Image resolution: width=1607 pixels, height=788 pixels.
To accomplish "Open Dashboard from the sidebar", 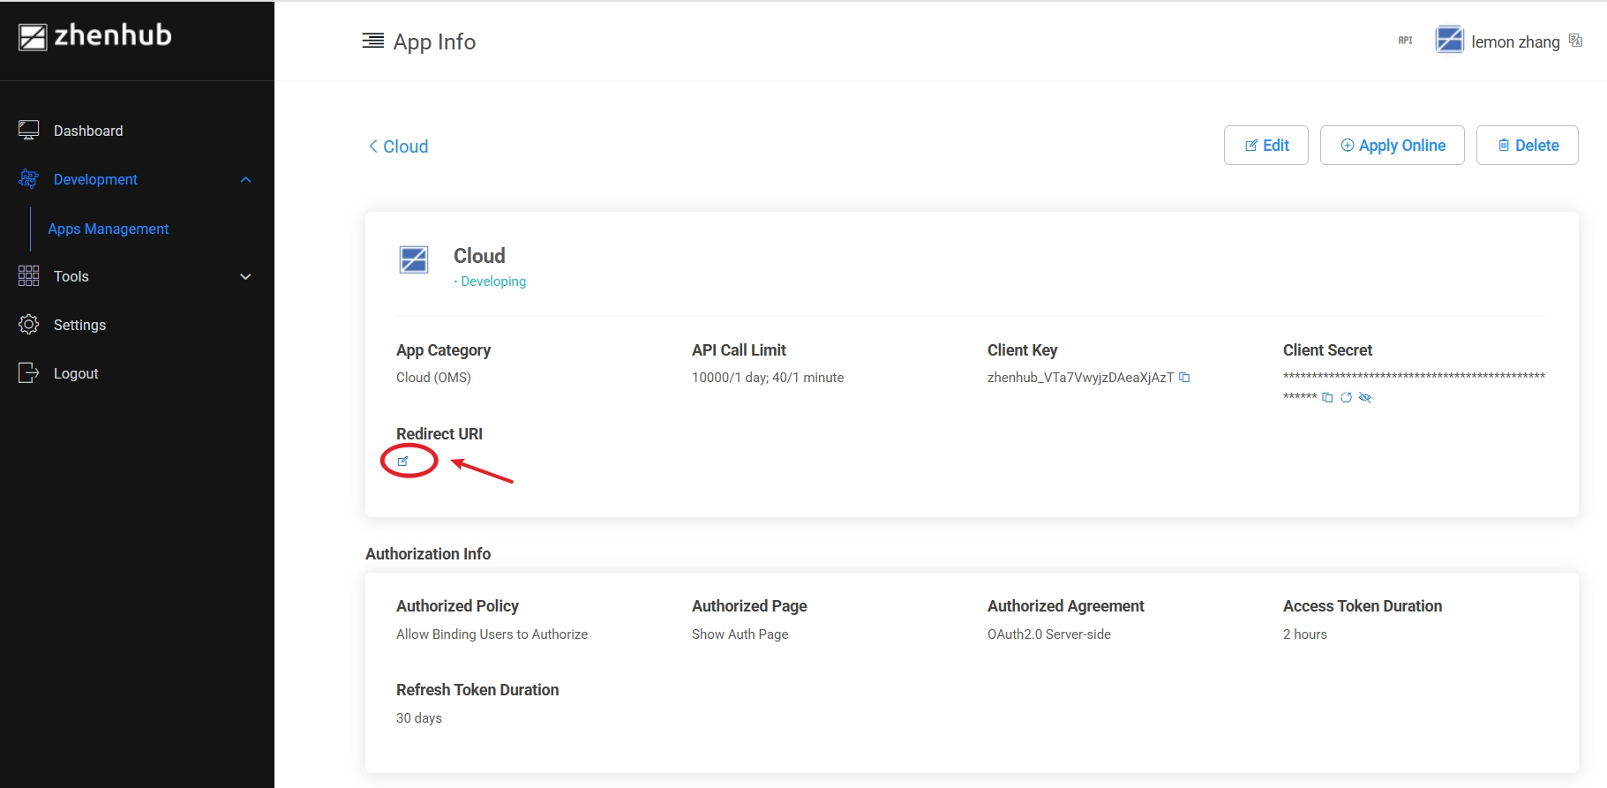I will click(88, 131).
